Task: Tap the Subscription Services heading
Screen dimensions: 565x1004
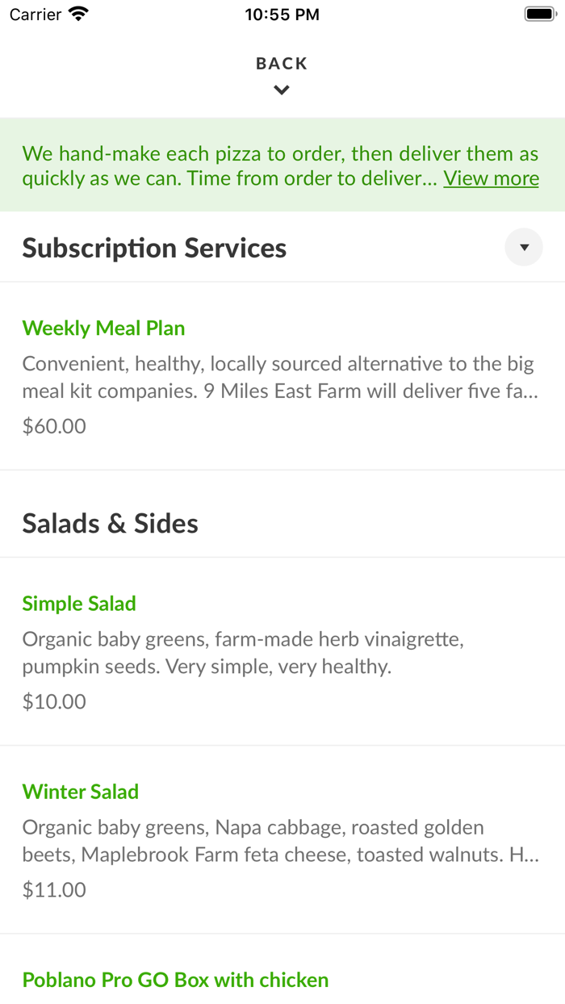Action: coord(154,248)
